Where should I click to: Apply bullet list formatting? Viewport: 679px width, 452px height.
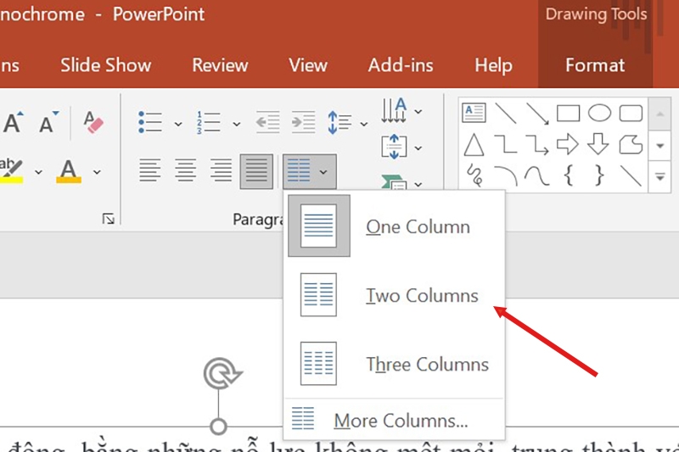[x=150, y=122]
